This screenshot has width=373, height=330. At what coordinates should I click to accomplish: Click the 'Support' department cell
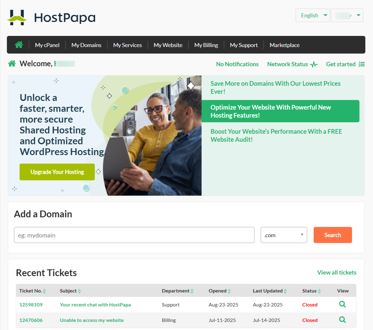[x=171, y=305]
